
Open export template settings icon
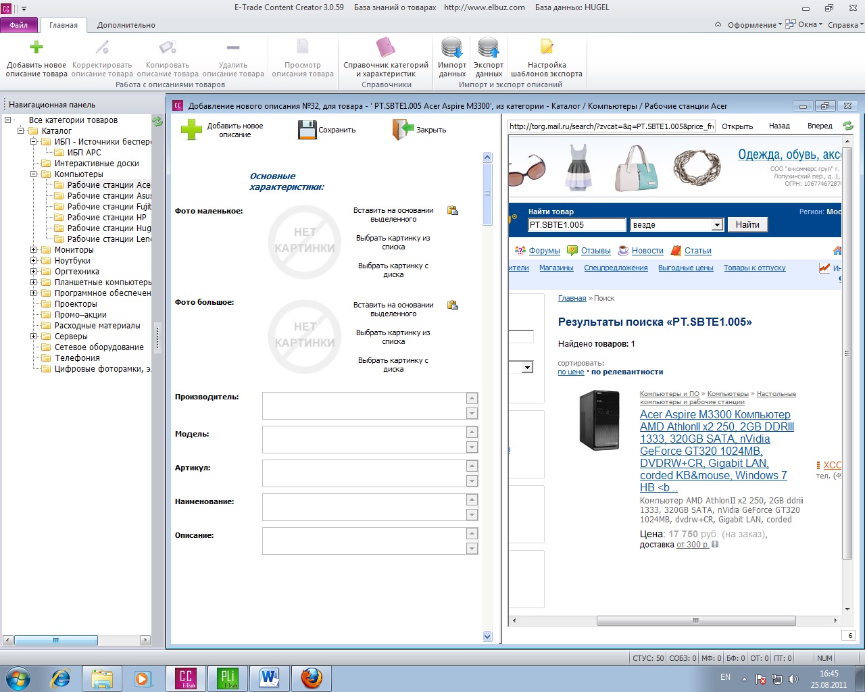click(x=547, y=47)
